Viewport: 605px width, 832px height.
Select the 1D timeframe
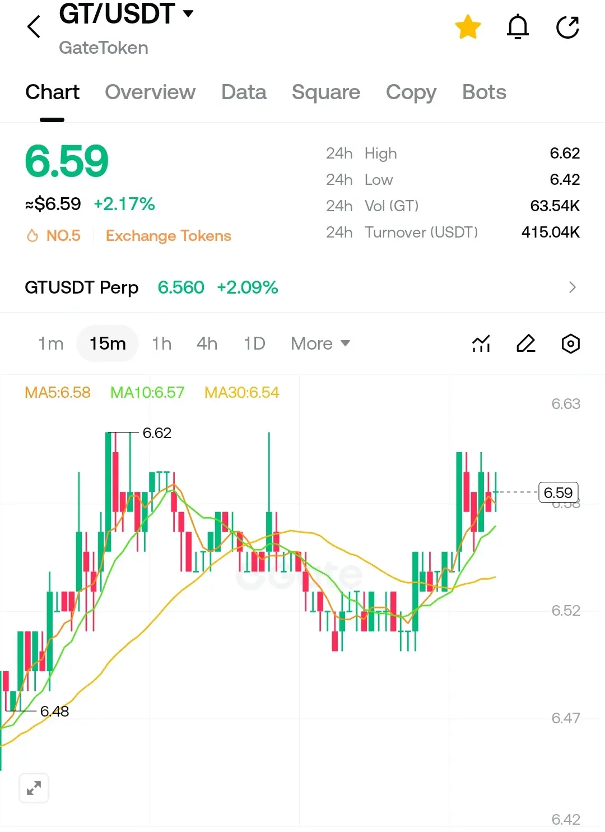pos(254,343)
